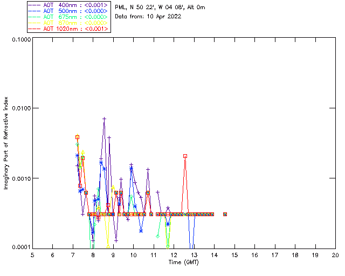Click the blue dashed line legend sample for 500nm
The height and width of the screenshot is (276, 345).
pyautogui.click(x=34, y=11)
